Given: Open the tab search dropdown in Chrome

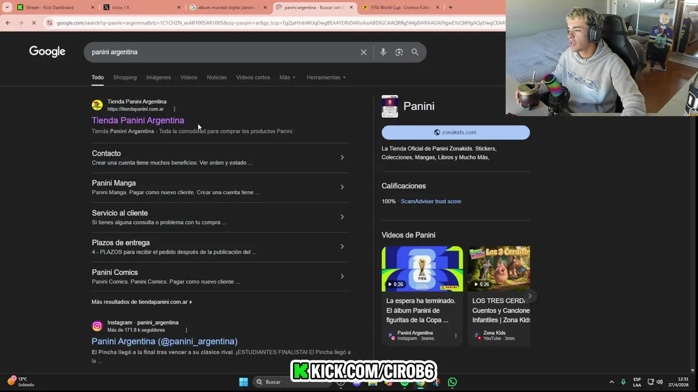Looking at the screenshot, I should tap(7, 8).
